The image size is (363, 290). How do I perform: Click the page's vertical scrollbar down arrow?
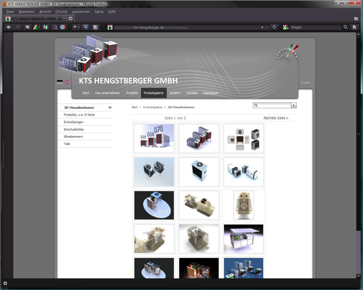tap(358, 276)
